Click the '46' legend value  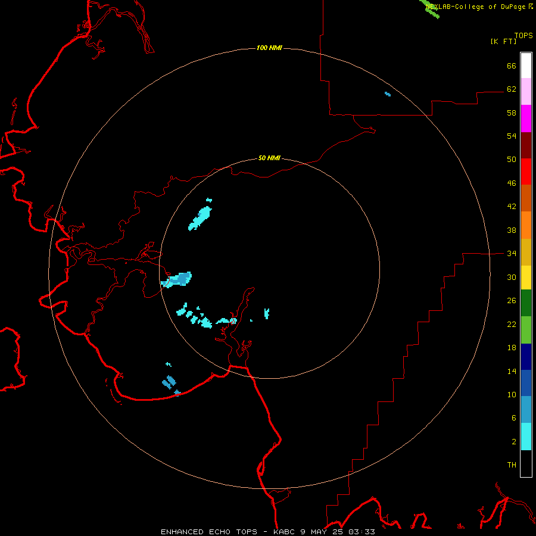(512, 183)
